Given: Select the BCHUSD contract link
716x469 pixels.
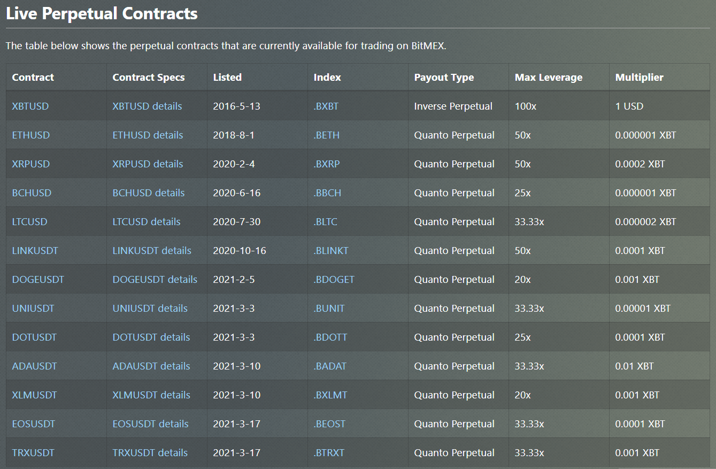Looking at the screenshot, I should [x=32, y=193].
